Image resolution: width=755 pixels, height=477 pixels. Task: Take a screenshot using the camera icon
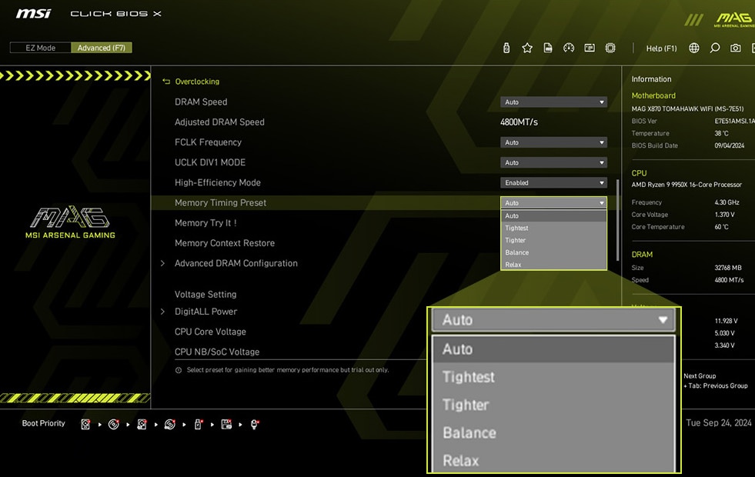(736, 48)
